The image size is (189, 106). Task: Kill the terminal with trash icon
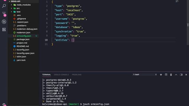[x=171, y=74]
